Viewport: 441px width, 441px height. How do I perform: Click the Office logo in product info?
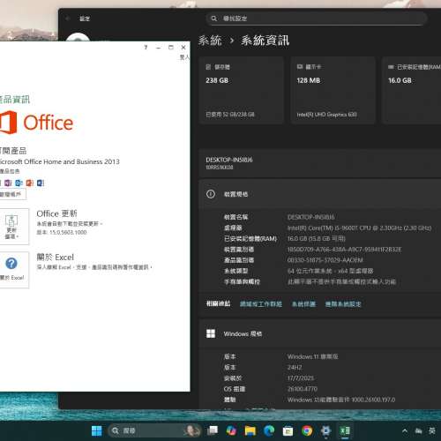[36, 123]
